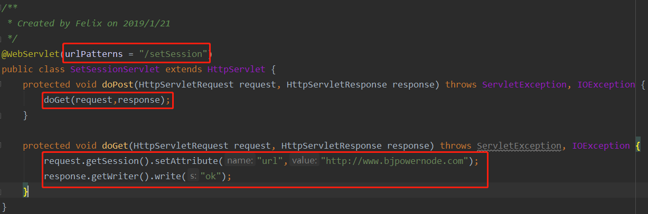Viewport: 648px width, 214px height.
Task: Click the "name:" parameter hint
Action: [x=240, y=161]
